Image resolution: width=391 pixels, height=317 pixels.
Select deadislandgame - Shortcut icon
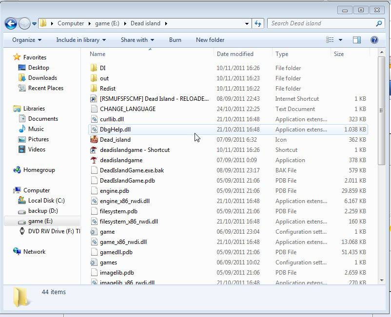pyautogui.click(x=94, y=149)
